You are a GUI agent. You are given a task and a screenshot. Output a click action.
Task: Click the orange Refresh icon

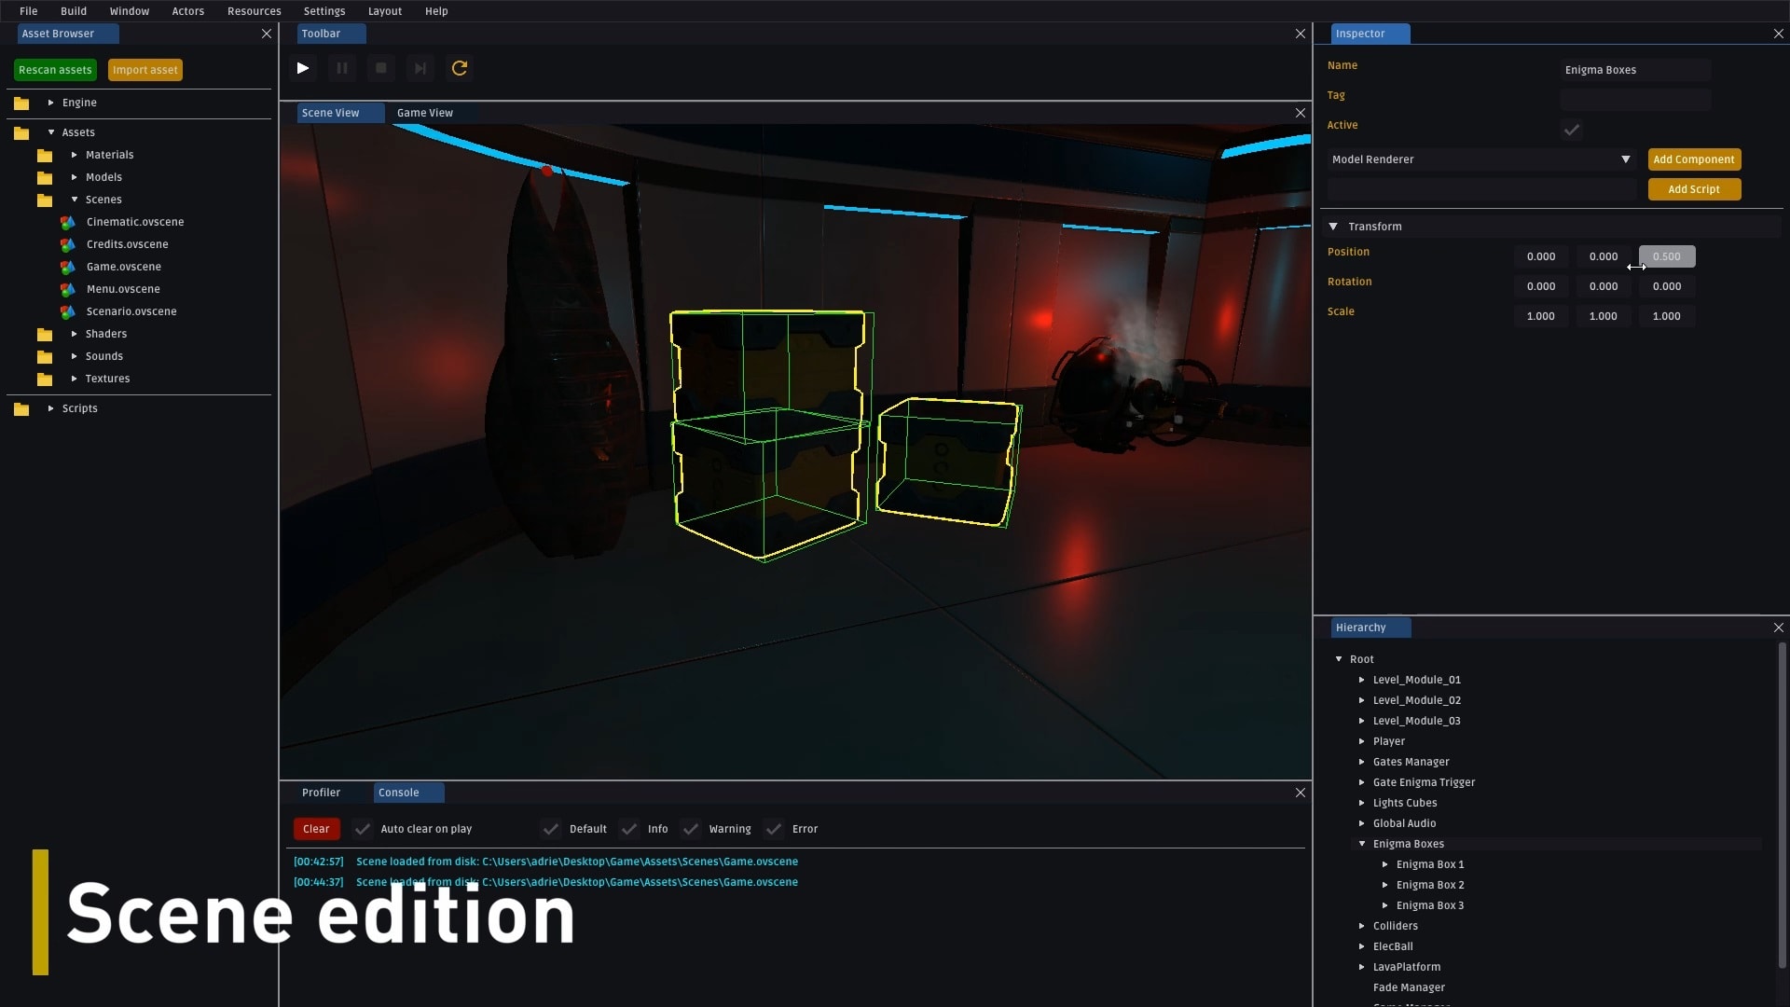[459, 68]
